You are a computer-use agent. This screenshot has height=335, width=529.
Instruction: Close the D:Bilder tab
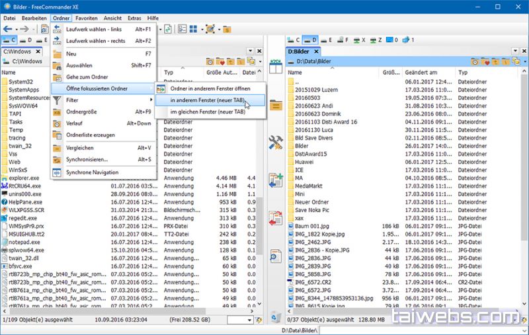315,51
